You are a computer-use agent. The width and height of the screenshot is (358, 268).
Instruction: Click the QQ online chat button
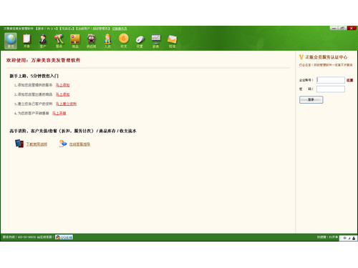64,237
